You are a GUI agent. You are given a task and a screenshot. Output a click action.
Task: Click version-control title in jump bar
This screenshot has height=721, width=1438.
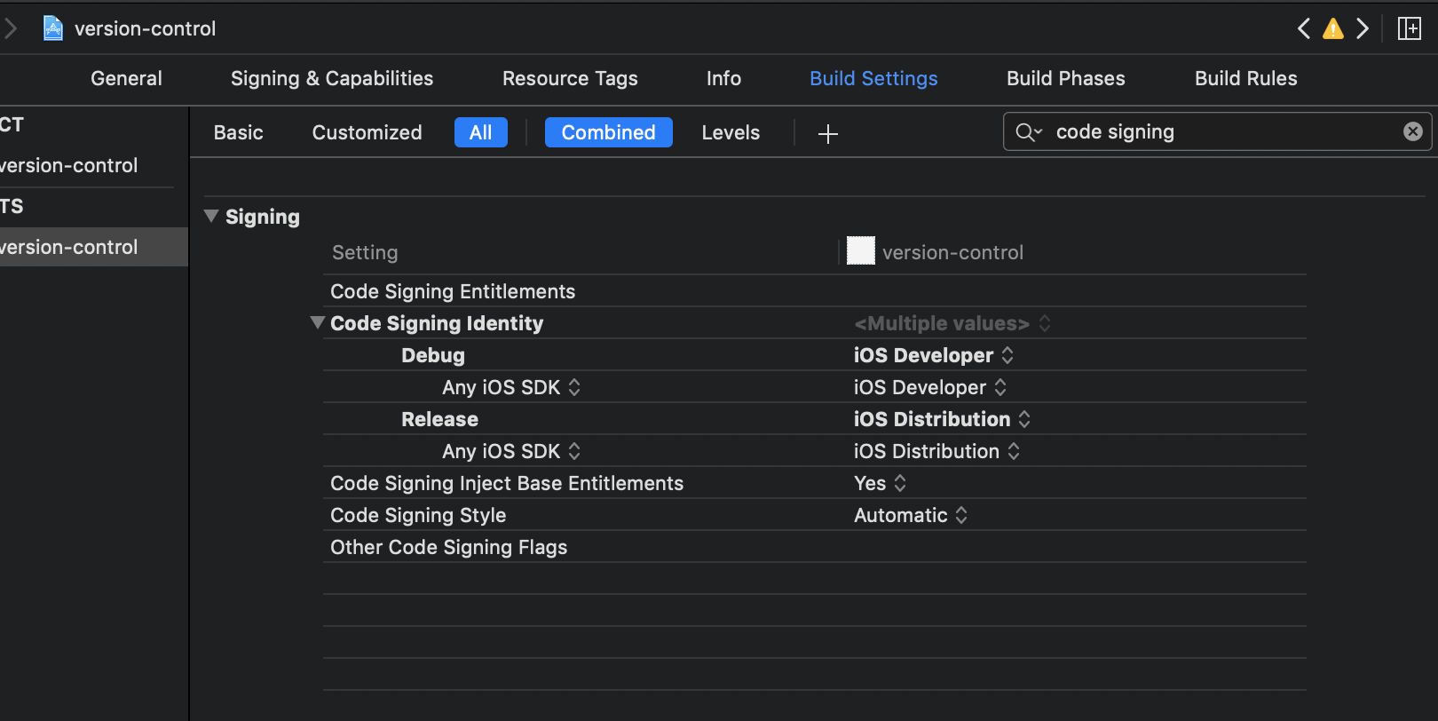[145, 28]
